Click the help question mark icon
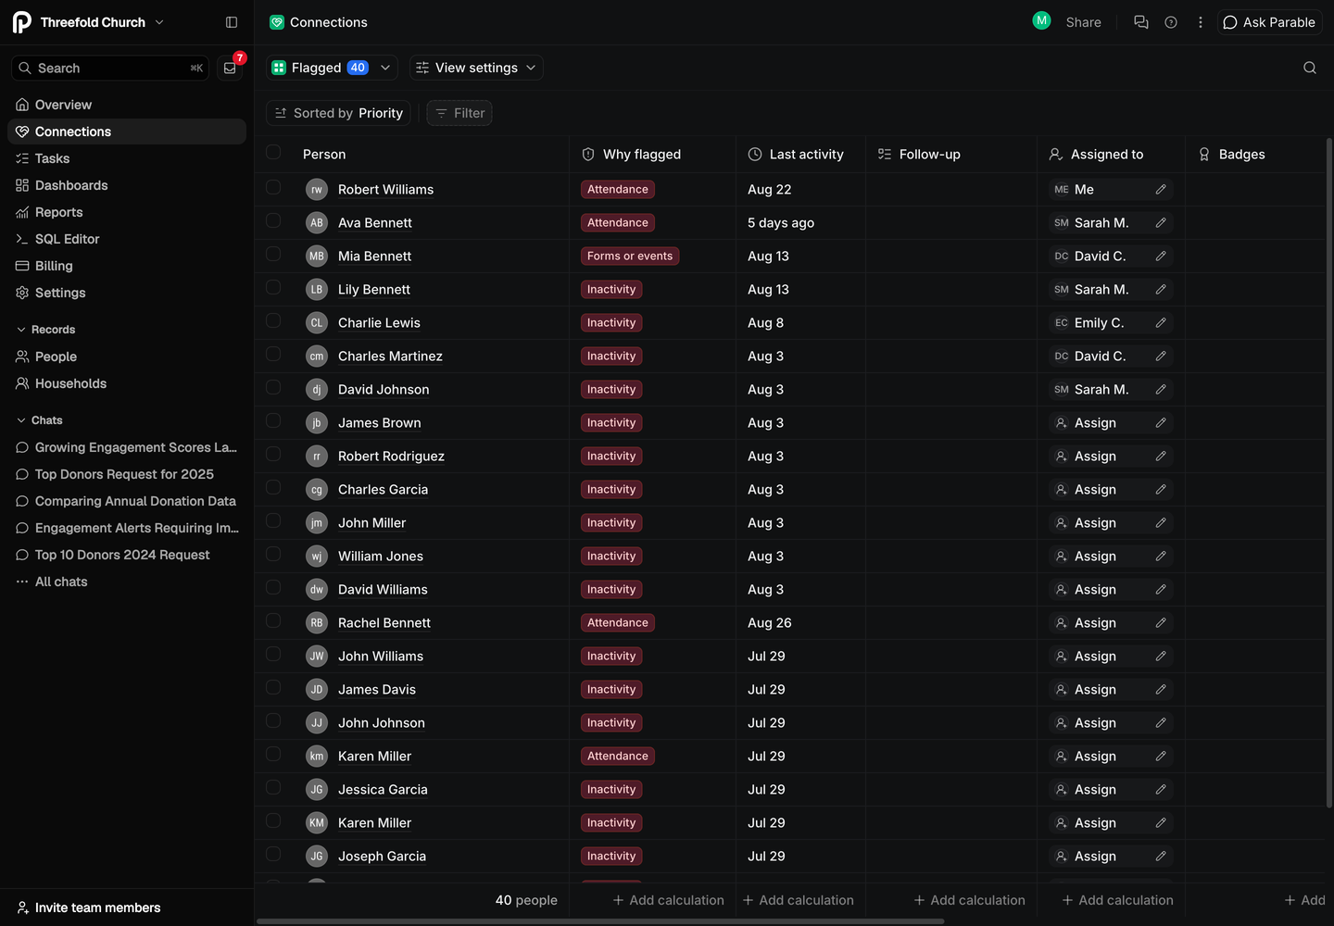 (x=1171, y=22)
